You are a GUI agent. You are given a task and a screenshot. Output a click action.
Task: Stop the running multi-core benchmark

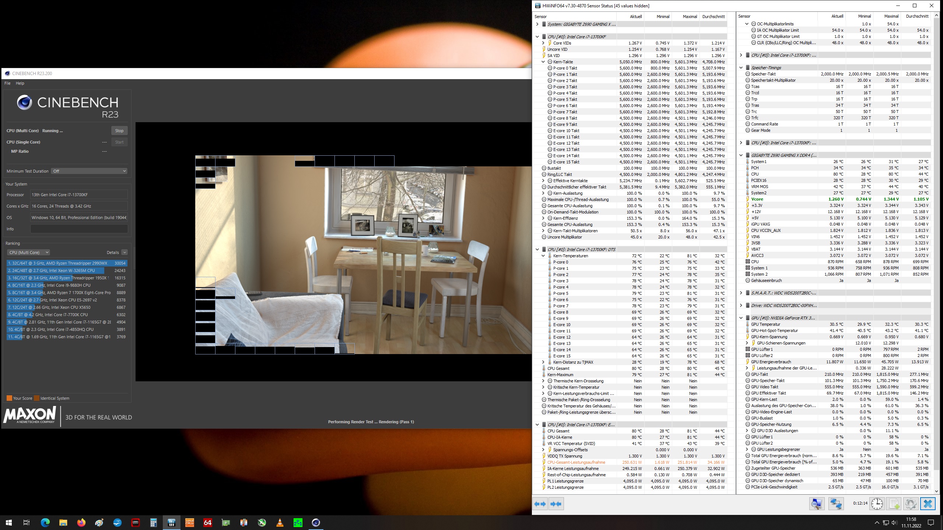click(x=119, y=131)
